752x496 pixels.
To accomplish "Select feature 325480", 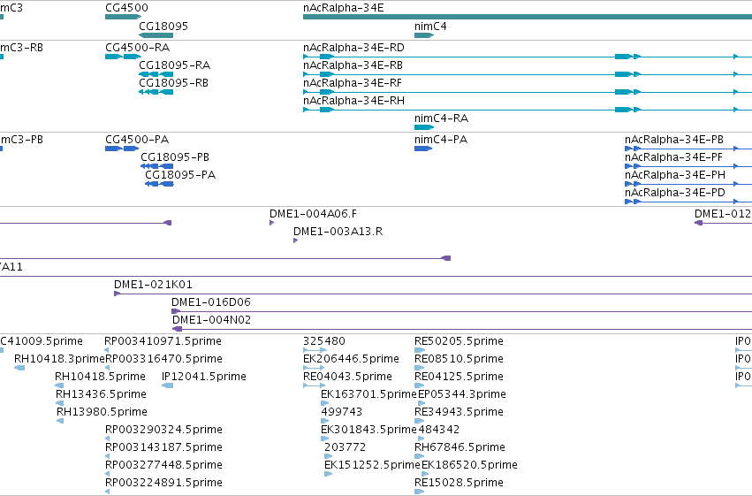I will (x=315, y=350).
